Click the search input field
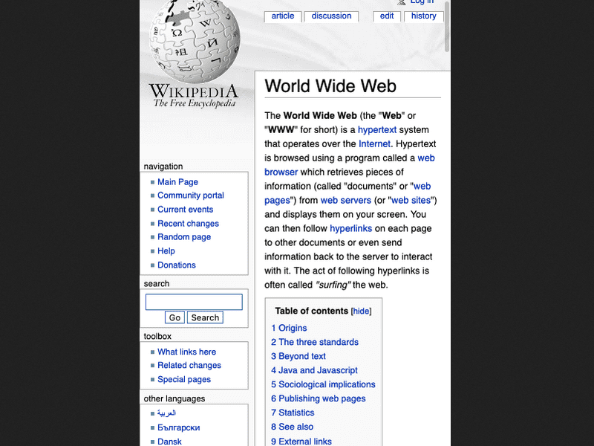This screenshot has height=446, width=594. tap(194, 302)
